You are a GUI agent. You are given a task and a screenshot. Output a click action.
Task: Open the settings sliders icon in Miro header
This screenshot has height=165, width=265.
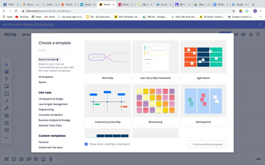click(236, 34)
